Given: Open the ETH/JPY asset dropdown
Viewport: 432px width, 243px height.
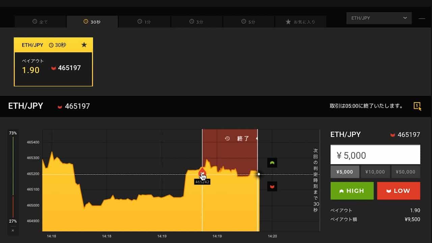Looking at the screenshot, I should click(x=379, y=18).
